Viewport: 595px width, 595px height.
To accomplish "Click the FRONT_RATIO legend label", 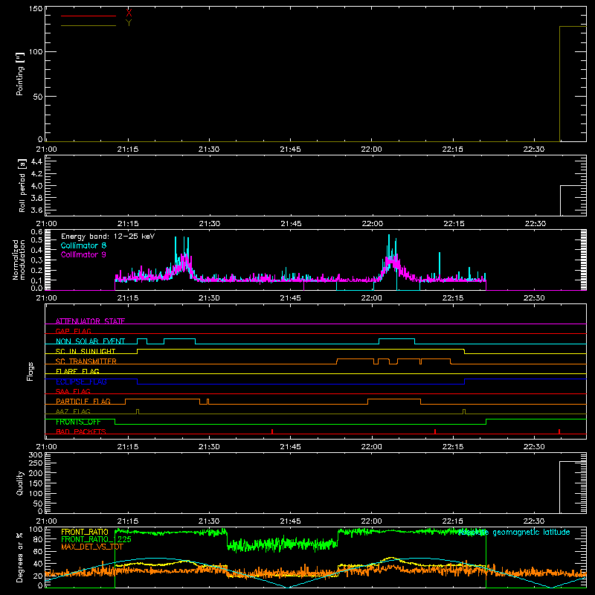I will tap(85, 532).
